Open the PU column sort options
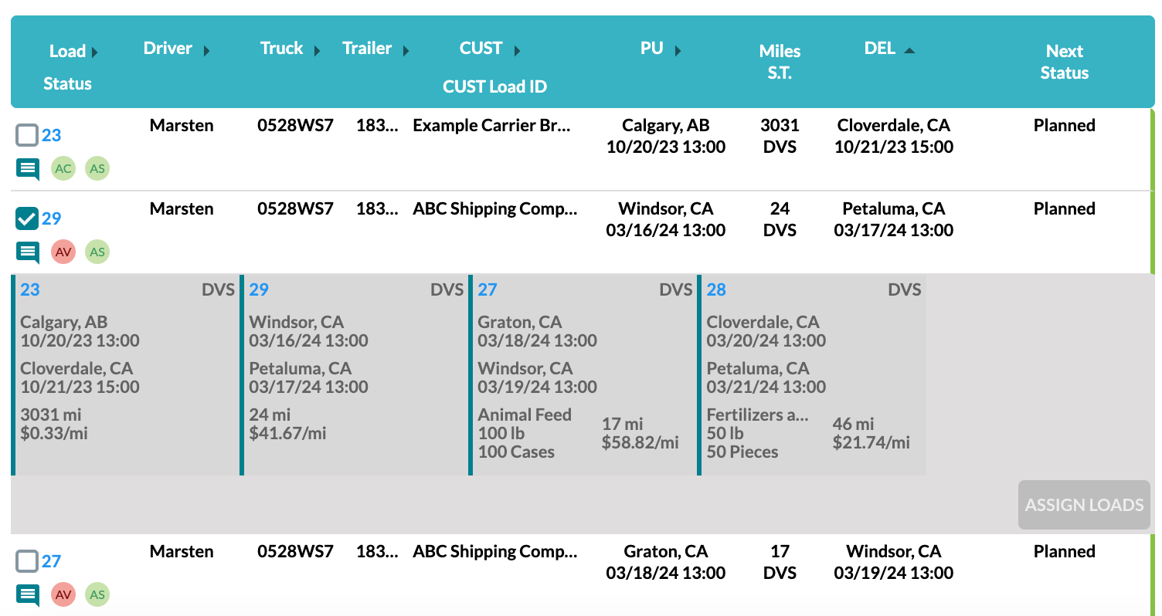Viewport: 1162px width, 616px height. coord(678,48)
